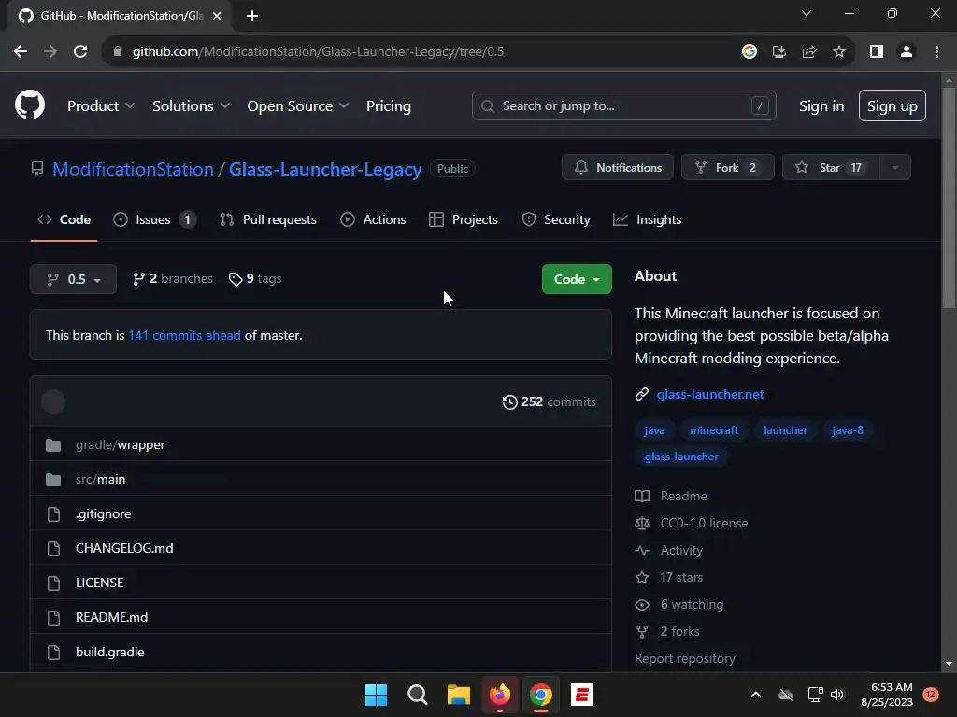View the 252 commits history
The height and width of the screenshot is (717, 957).
[x=549, y=401]
